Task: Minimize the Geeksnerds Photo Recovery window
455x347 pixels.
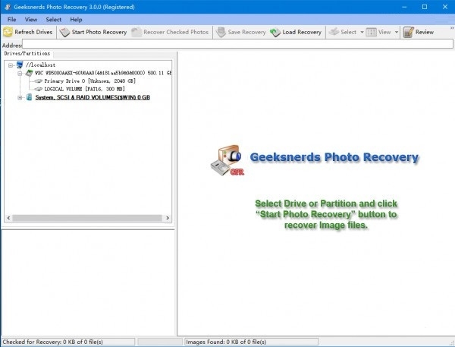Action: (404, 7)
